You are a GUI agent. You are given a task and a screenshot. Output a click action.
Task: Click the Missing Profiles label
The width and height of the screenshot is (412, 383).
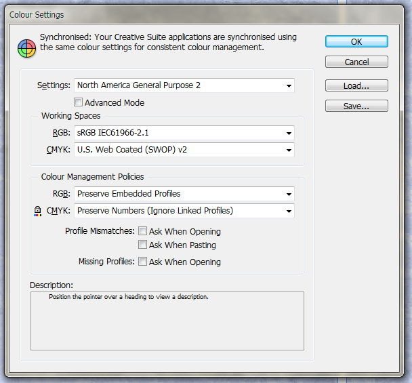tap(106, 261)
